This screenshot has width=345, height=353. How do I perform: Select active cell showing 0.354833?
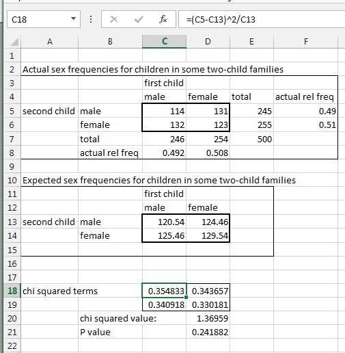[164, 291]
